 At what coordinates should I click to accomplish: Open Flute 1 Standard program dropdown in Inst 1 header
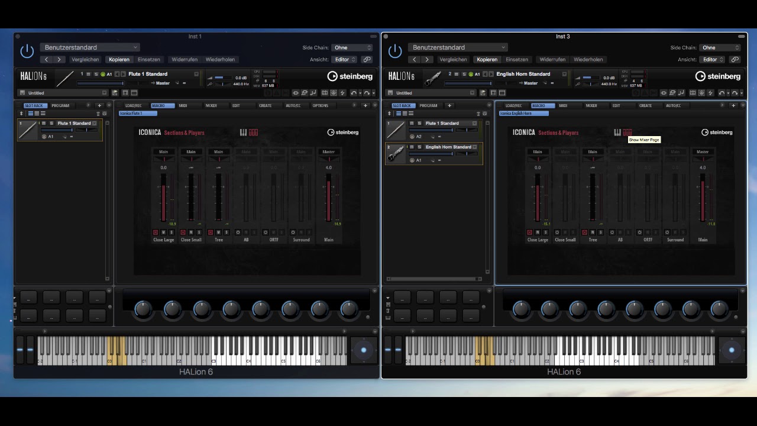point(196,74)
